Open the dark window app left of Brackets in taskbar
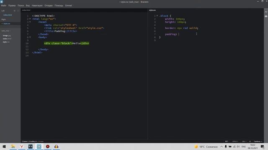The image size is (268, 150). (31, 147)
